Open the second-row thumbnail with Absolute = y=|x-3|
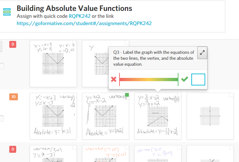This screenshot has width=239, height=162. (53, 116)
